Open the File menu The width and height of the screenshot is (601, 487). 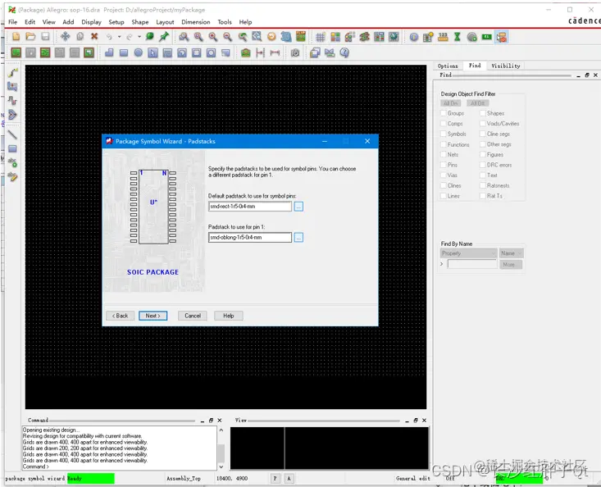click(12, 22)
